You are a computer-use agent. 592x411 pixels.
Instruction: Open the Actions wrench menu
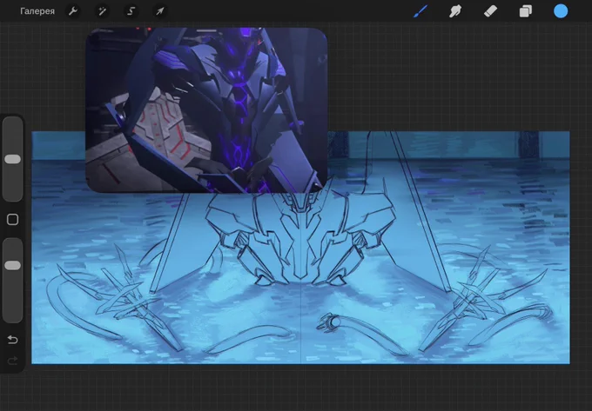tap(73, 11)
